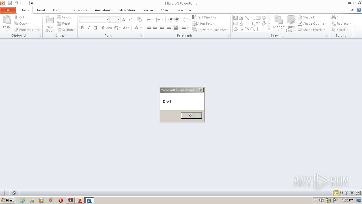
Task: Click Find in Editing group
Action: click(337, 17)
